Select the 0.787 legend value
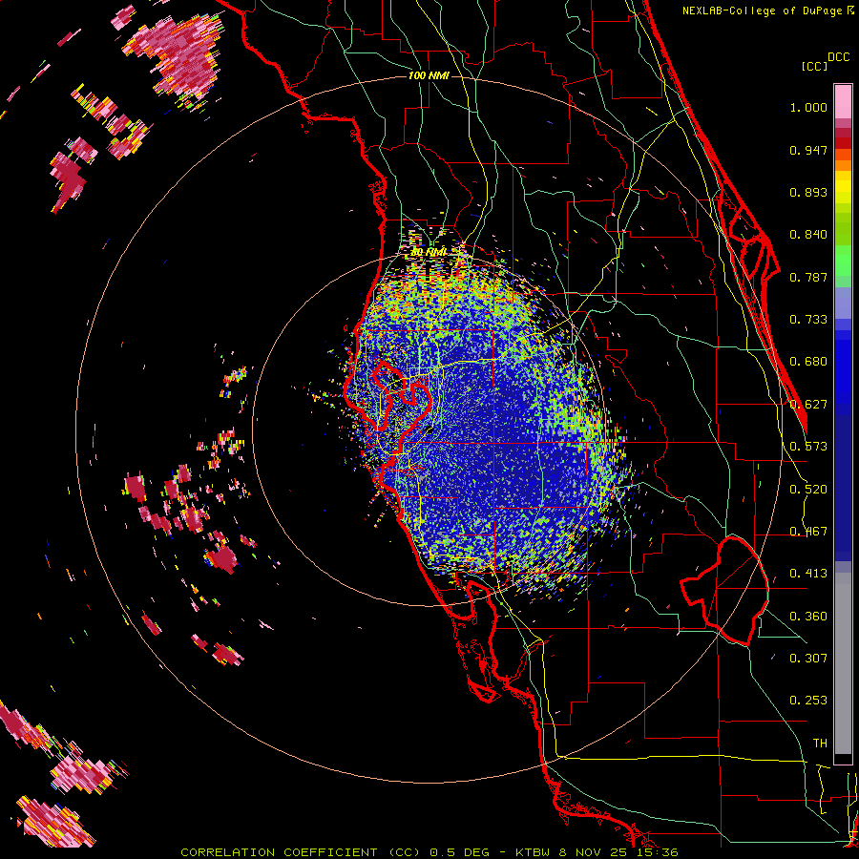 (808, 277)
